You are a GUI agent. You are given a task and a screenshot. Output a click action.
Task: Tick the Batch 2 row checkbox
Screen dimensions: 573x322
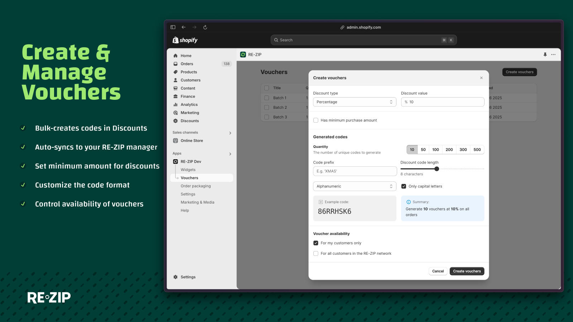point(266,107)
